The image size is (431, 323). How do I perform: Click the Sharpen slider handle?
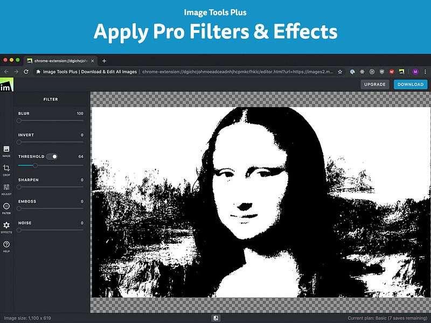19,187
